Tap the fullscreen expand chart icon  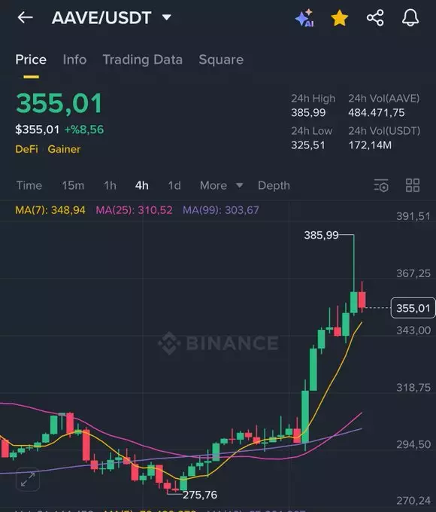[28, 479]
